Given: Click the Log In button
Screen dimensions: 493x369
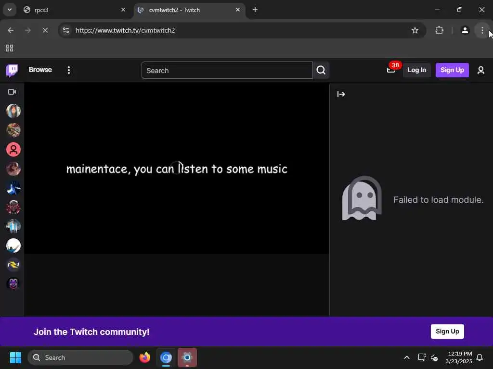Looking at the screenshot, I should [x=416, y=70].
